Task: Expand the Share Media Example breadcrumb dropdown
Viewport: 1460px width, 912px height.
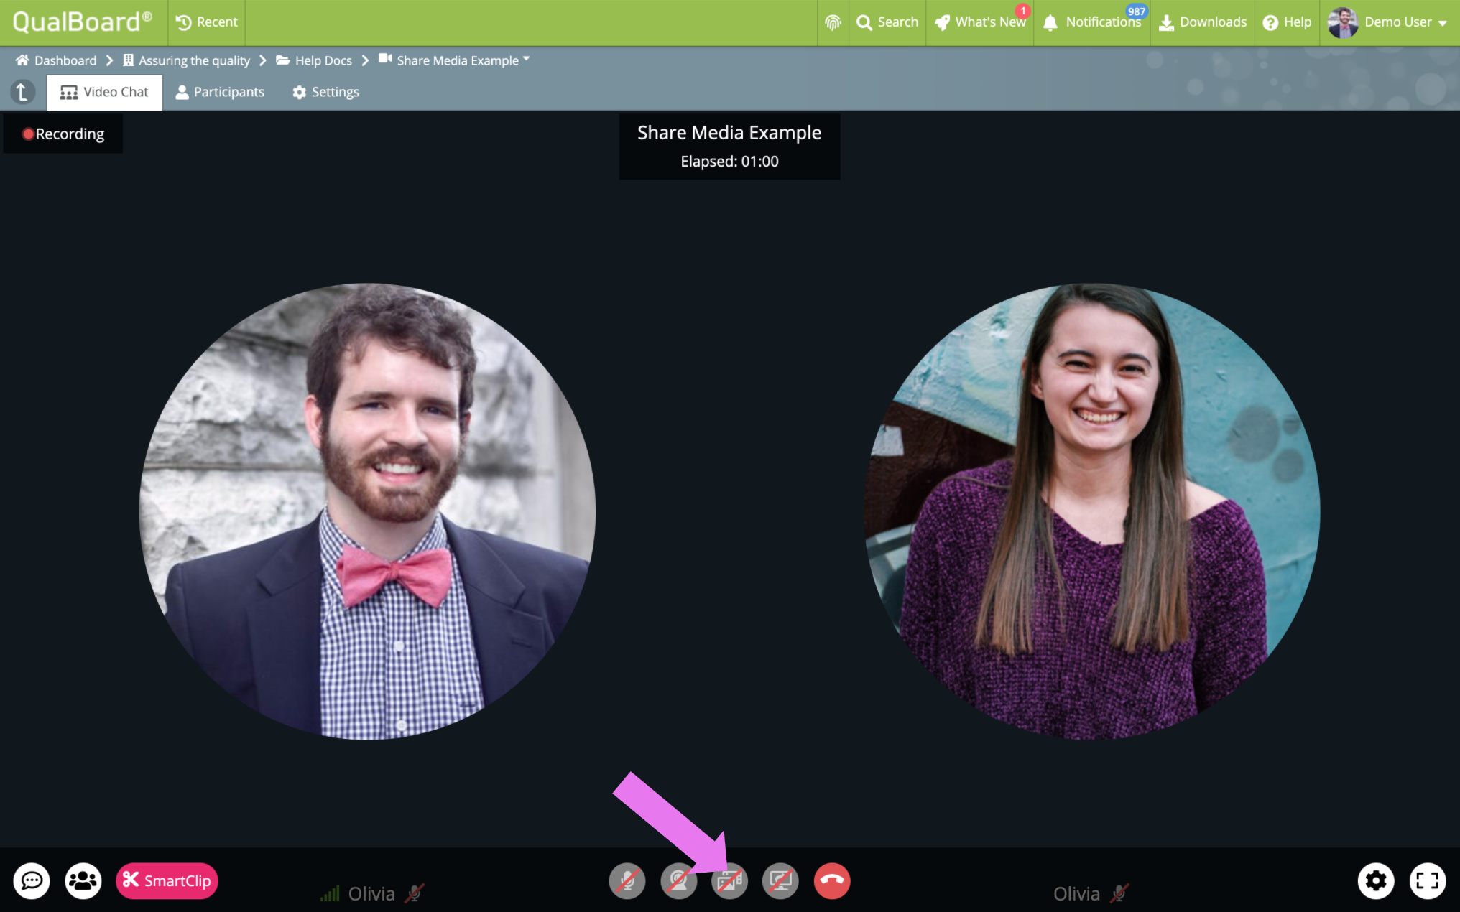Action: tap(526, 59)
